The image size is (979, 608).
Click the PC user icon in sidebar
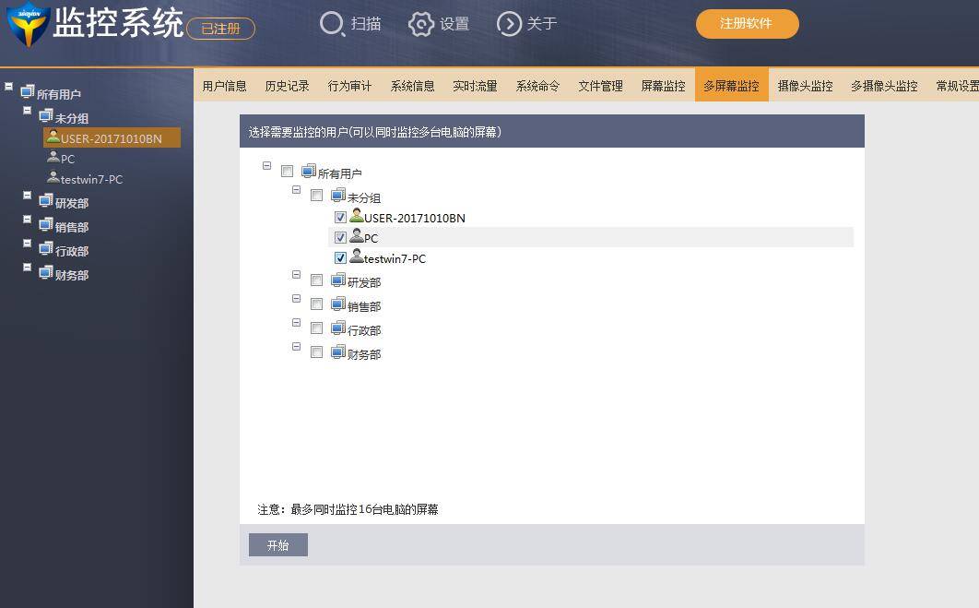click(53, 156)
